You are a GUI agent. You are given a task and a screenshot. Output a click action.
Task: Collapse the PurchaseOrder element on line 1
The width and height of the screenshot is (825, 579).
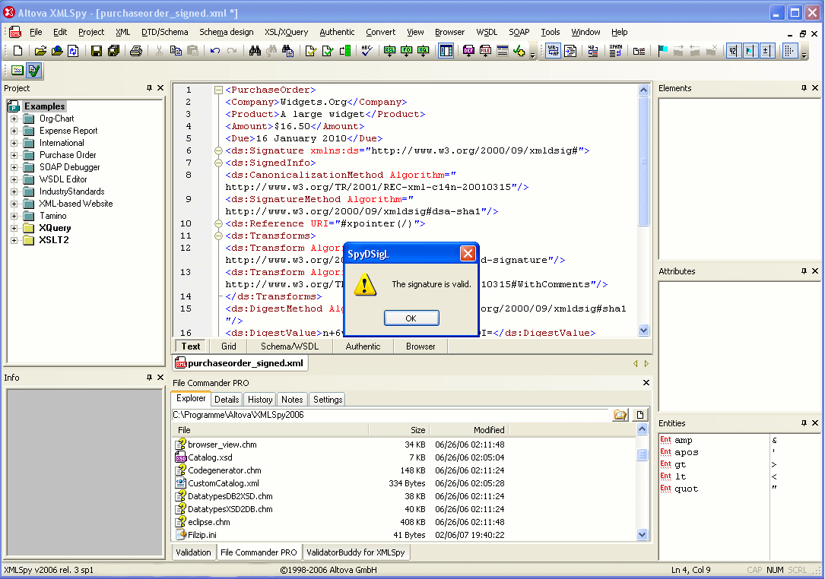tap(218, 90)
